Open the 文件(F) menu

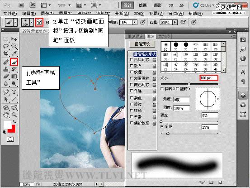coord(10,14)
